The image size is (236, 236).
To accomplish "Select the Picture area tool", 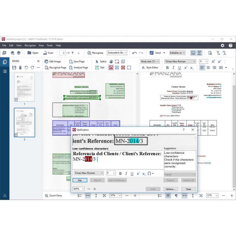I will click(x=111, y=68).
